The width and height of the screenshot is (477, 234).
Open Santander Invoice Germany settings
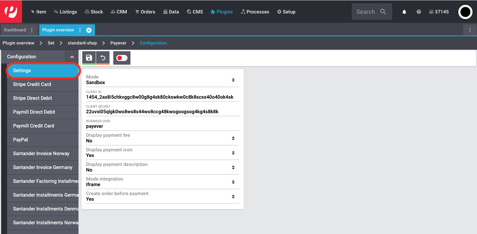point(43,167)
